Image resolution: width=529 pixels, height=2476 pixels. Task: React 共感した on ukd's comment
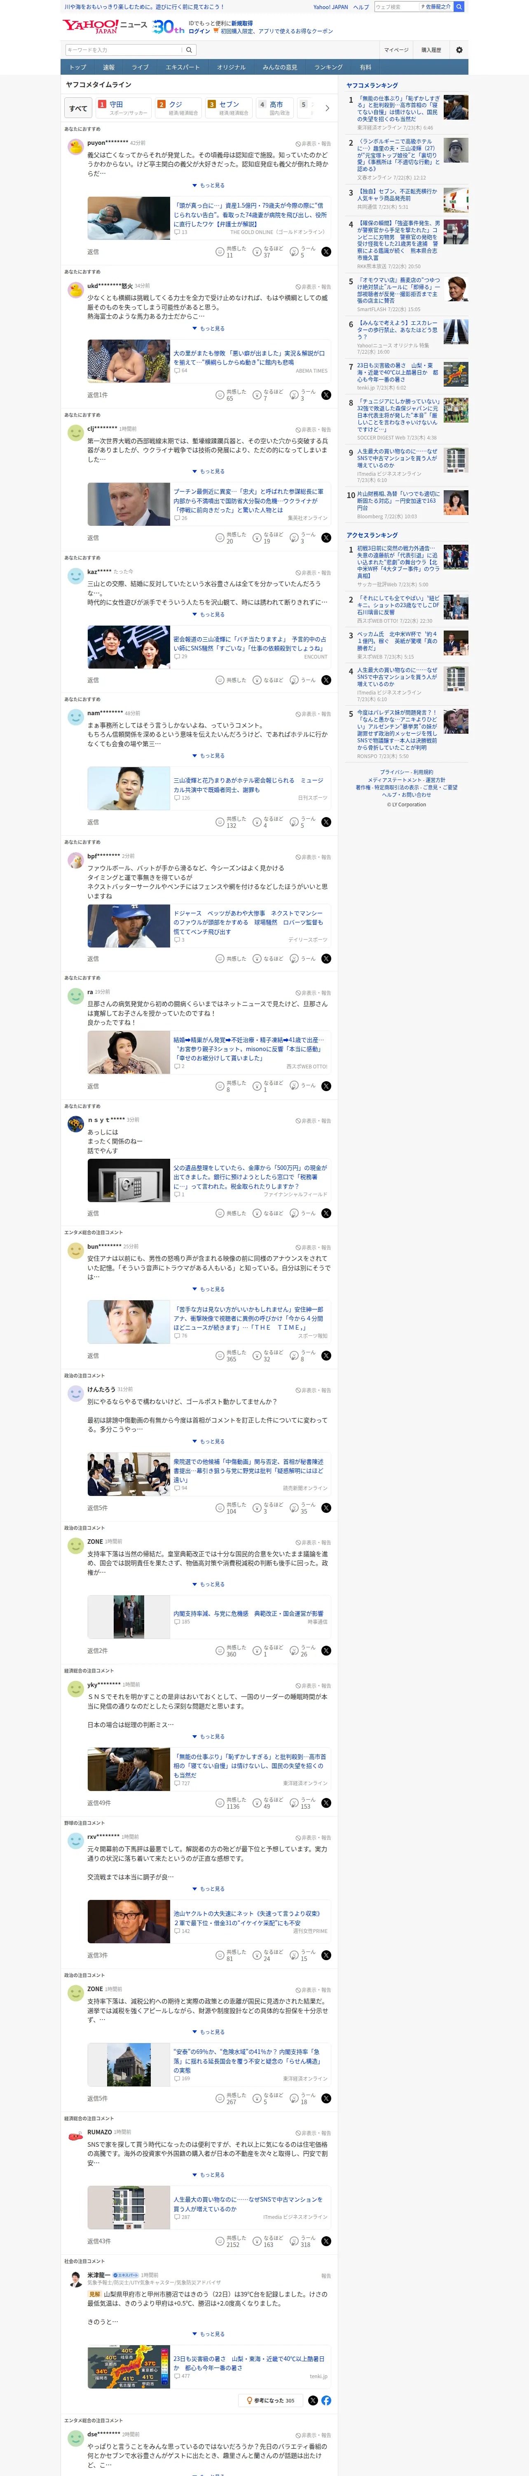click(x=232, y=395)
